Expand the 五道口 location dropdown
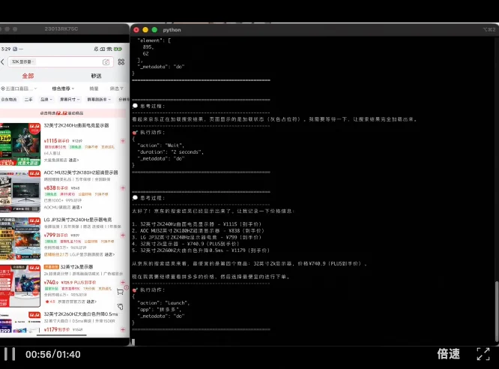The height and width of the screenshot is (369, 499). click(x=19, y=88)
